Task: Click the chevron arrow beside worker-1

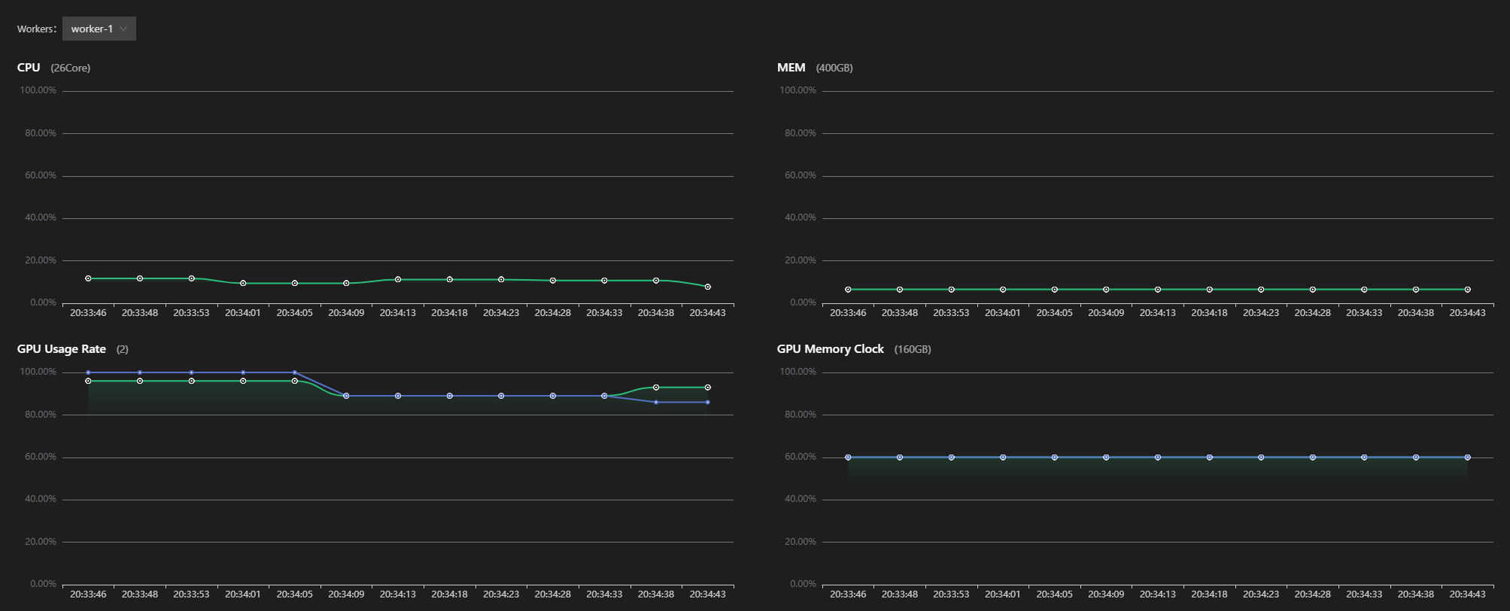Action: (124, 29)
